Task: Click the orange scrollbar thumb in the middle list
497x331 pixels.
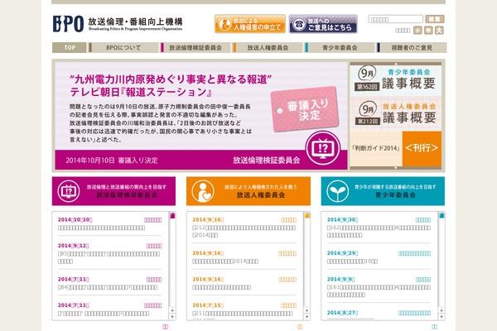Action: (x=306, y=216)
